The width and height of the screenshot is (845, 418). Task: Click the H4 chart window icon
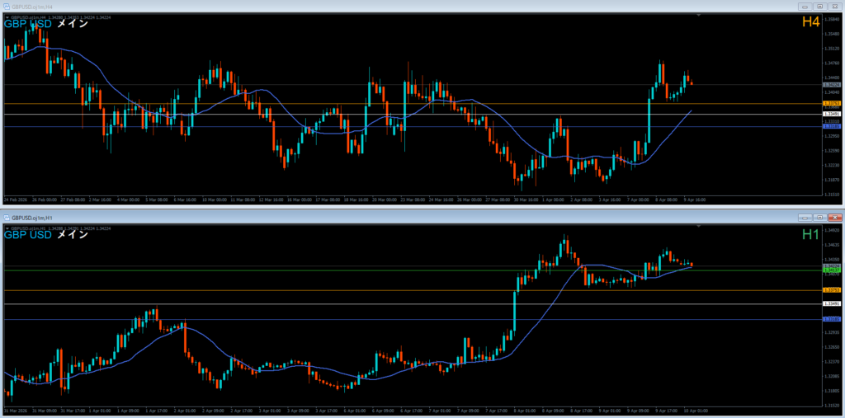click(7, 6)
